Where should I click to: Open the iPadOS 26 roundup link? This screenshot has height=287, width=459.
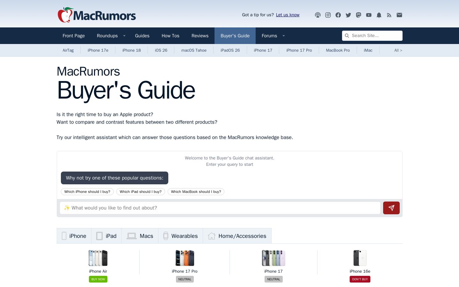point(230,50)
